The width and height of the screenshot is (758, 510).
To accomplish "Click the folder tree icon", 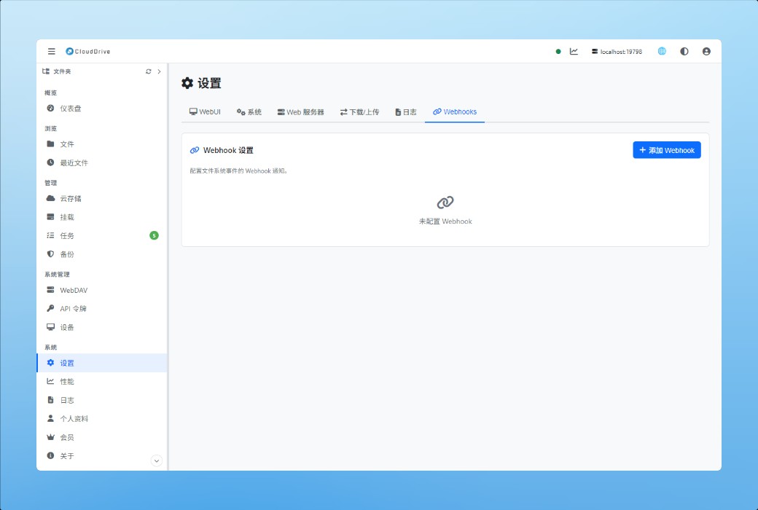I will [46, 71].
